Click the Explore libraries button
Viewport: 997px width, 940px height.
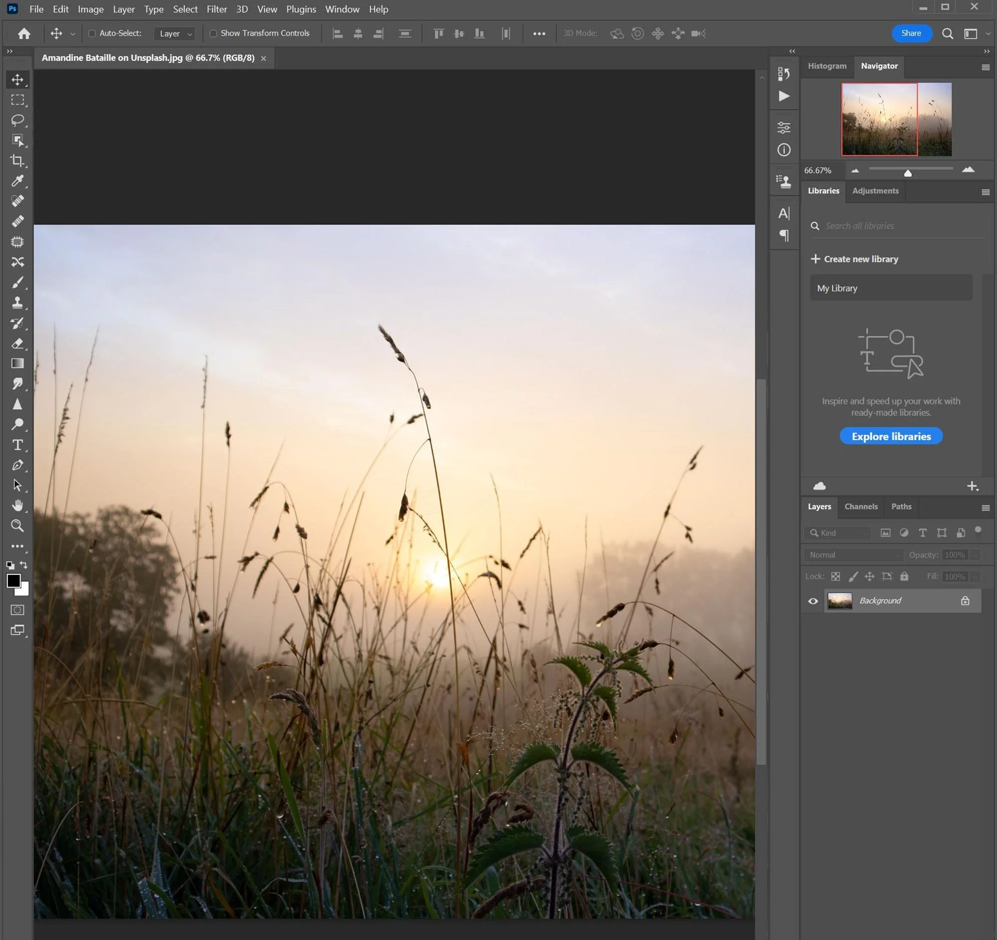[x=890, y=436]
